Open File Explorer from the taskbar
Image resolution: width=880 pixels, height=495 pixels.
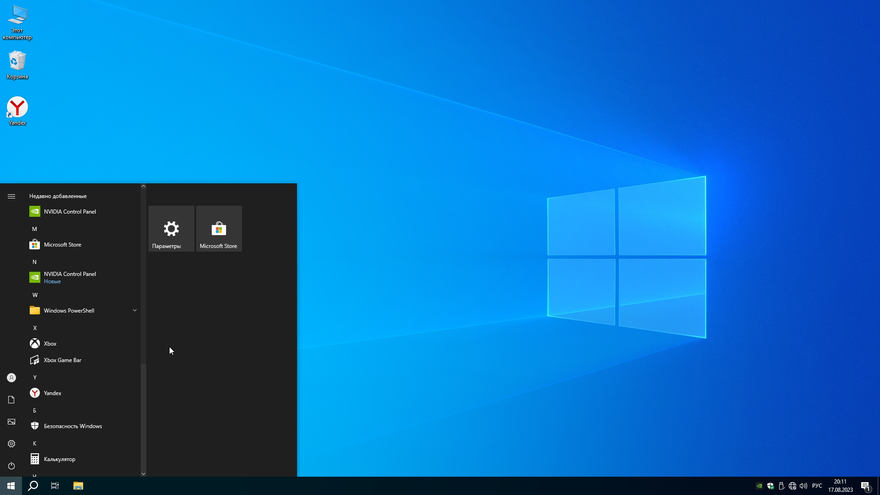pyautogui.click(x=78, y=486)
